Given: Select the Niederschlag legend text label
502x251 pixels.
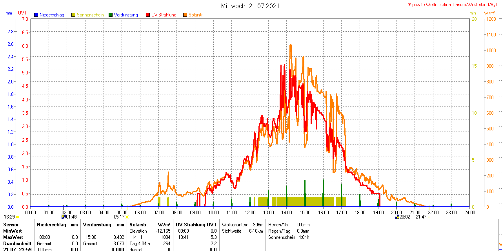Looking at the screenshot, I should pyautogui.click(x=52, y=15).
